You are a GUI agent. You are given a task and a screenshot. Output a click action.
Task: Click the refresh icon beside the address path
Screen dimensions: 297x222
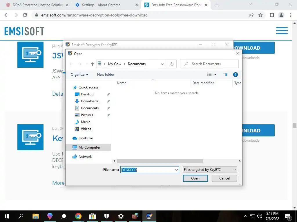pyautogui.click(x=172, y=64)
